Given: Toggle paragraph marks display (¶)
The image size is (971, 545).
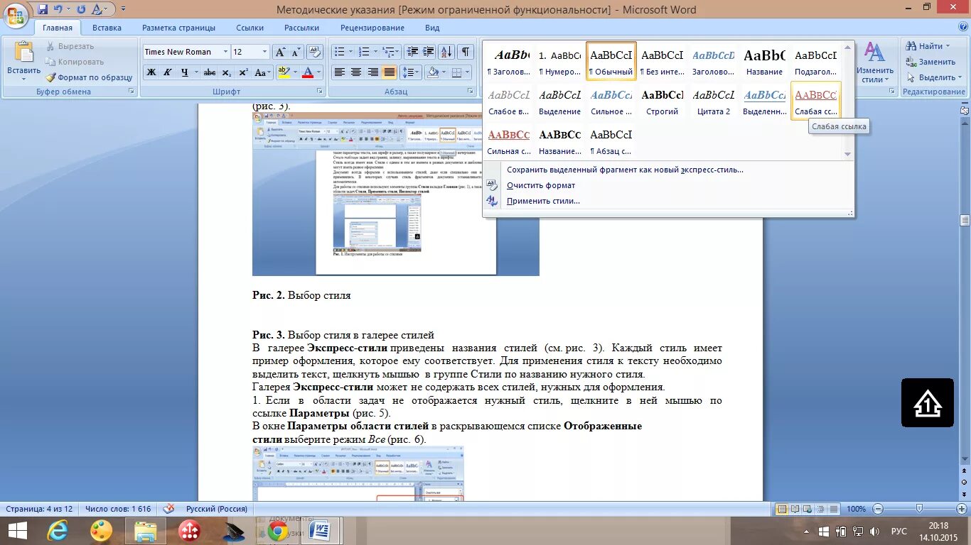Looking at the screenshot, I should coord(465,52).
